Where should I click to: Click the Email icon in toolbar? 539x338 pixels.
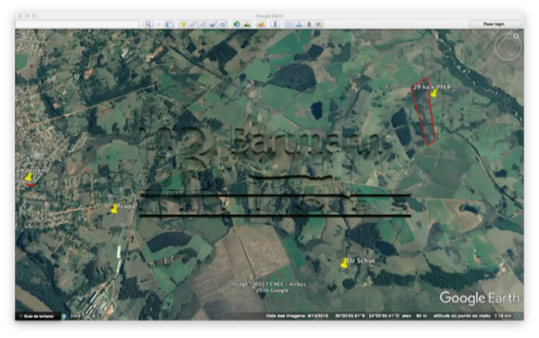(289, 24)
